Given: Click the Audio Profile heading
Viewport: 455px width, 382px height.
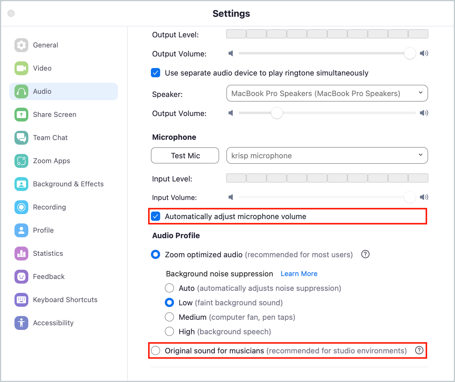Looking at the screenshot, I should click(x=176, y=236).
